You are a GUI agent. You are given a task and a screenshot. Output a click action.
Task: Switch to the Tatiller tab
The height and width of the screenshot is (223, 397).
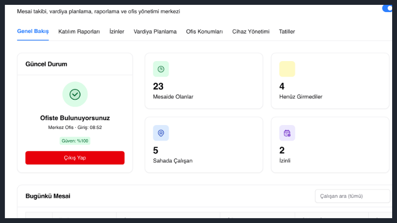tap(287, 32)
